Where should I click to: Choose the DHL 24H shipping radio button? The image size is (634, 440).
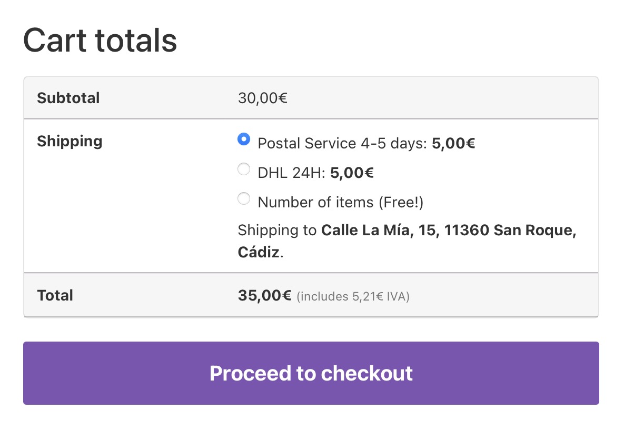(244, 169)
